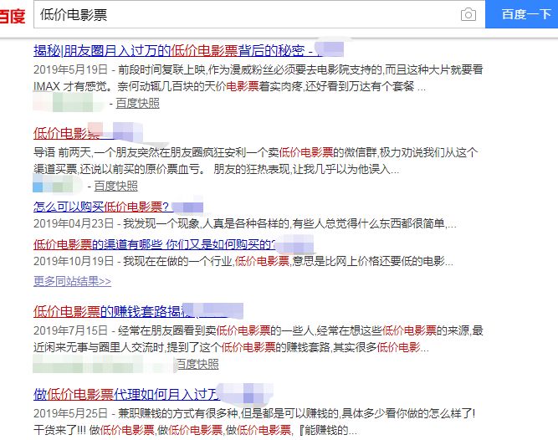This screenshot has height=440, width=558.
Task: Open result 做低价电影票代理如何月入过万
Action: pos(126,394)
